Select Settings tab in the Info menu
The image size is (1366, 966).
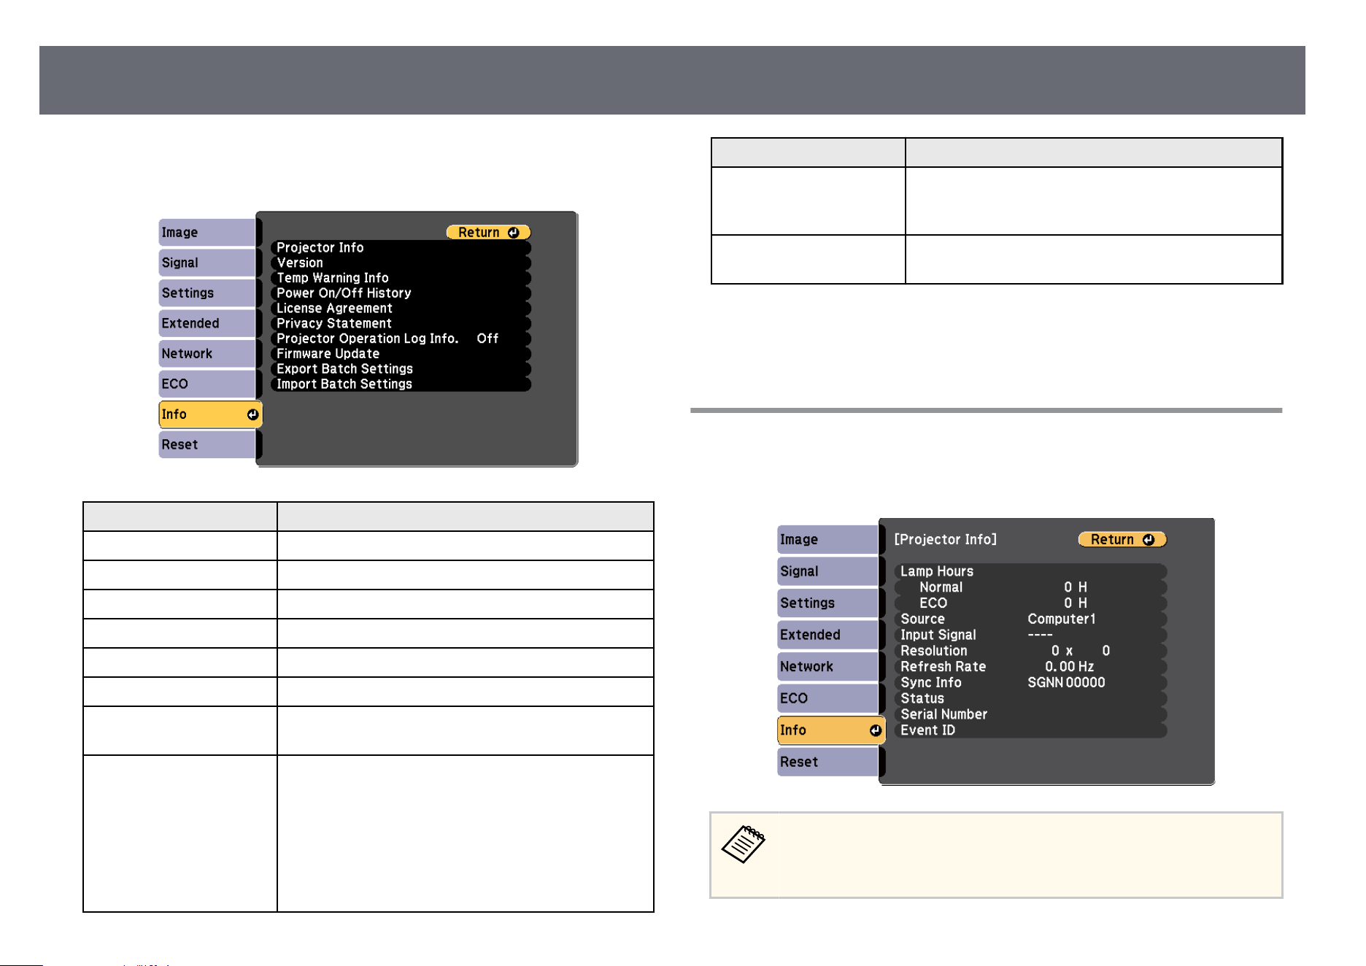point(207,293)
